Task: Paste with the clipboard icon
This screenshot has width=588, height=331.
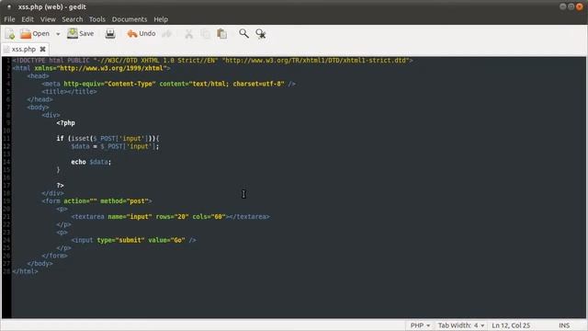Action: (222, 34)
